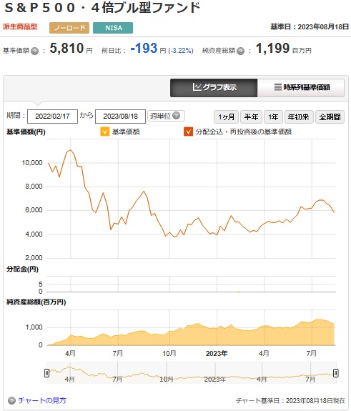Click the left range slider handle

47,373
